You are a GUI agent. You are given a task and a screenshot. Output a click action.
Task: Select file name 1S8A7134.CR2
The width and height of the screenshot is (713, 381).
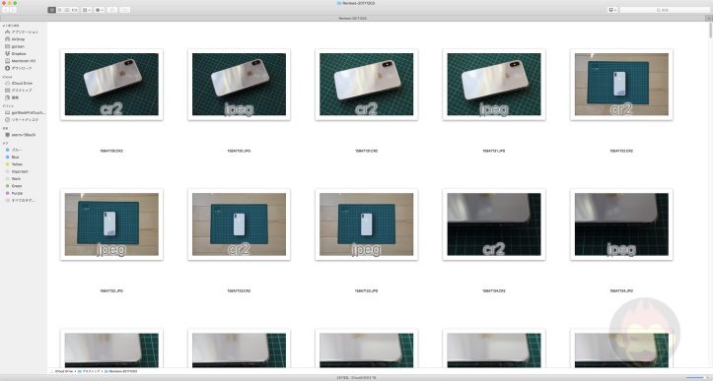(x=494, y=290)
